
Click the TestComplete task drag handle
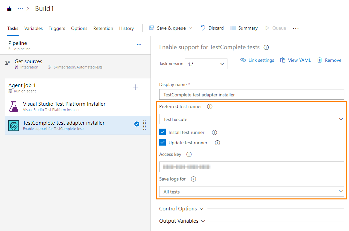tap(145, 125)
